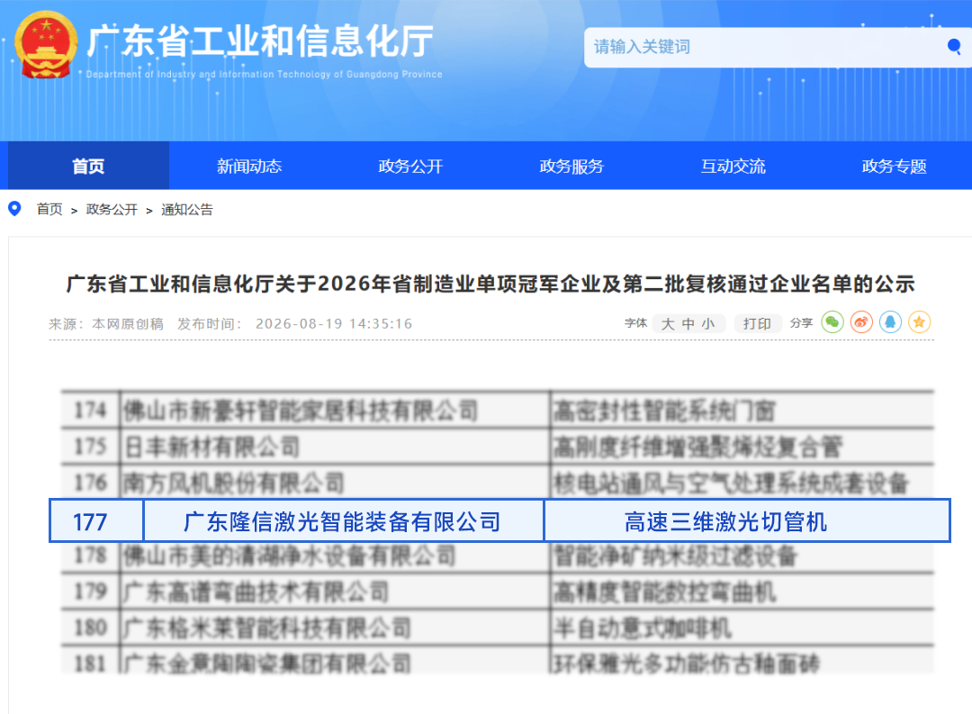Select cell 高速三维激光切管机
The width and height of the screenshot is (972, 714).
click(747, 521)
